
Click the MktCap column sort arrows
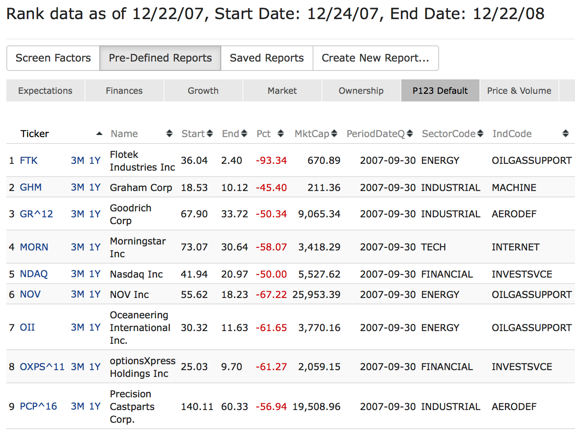[x=334, y=134]
